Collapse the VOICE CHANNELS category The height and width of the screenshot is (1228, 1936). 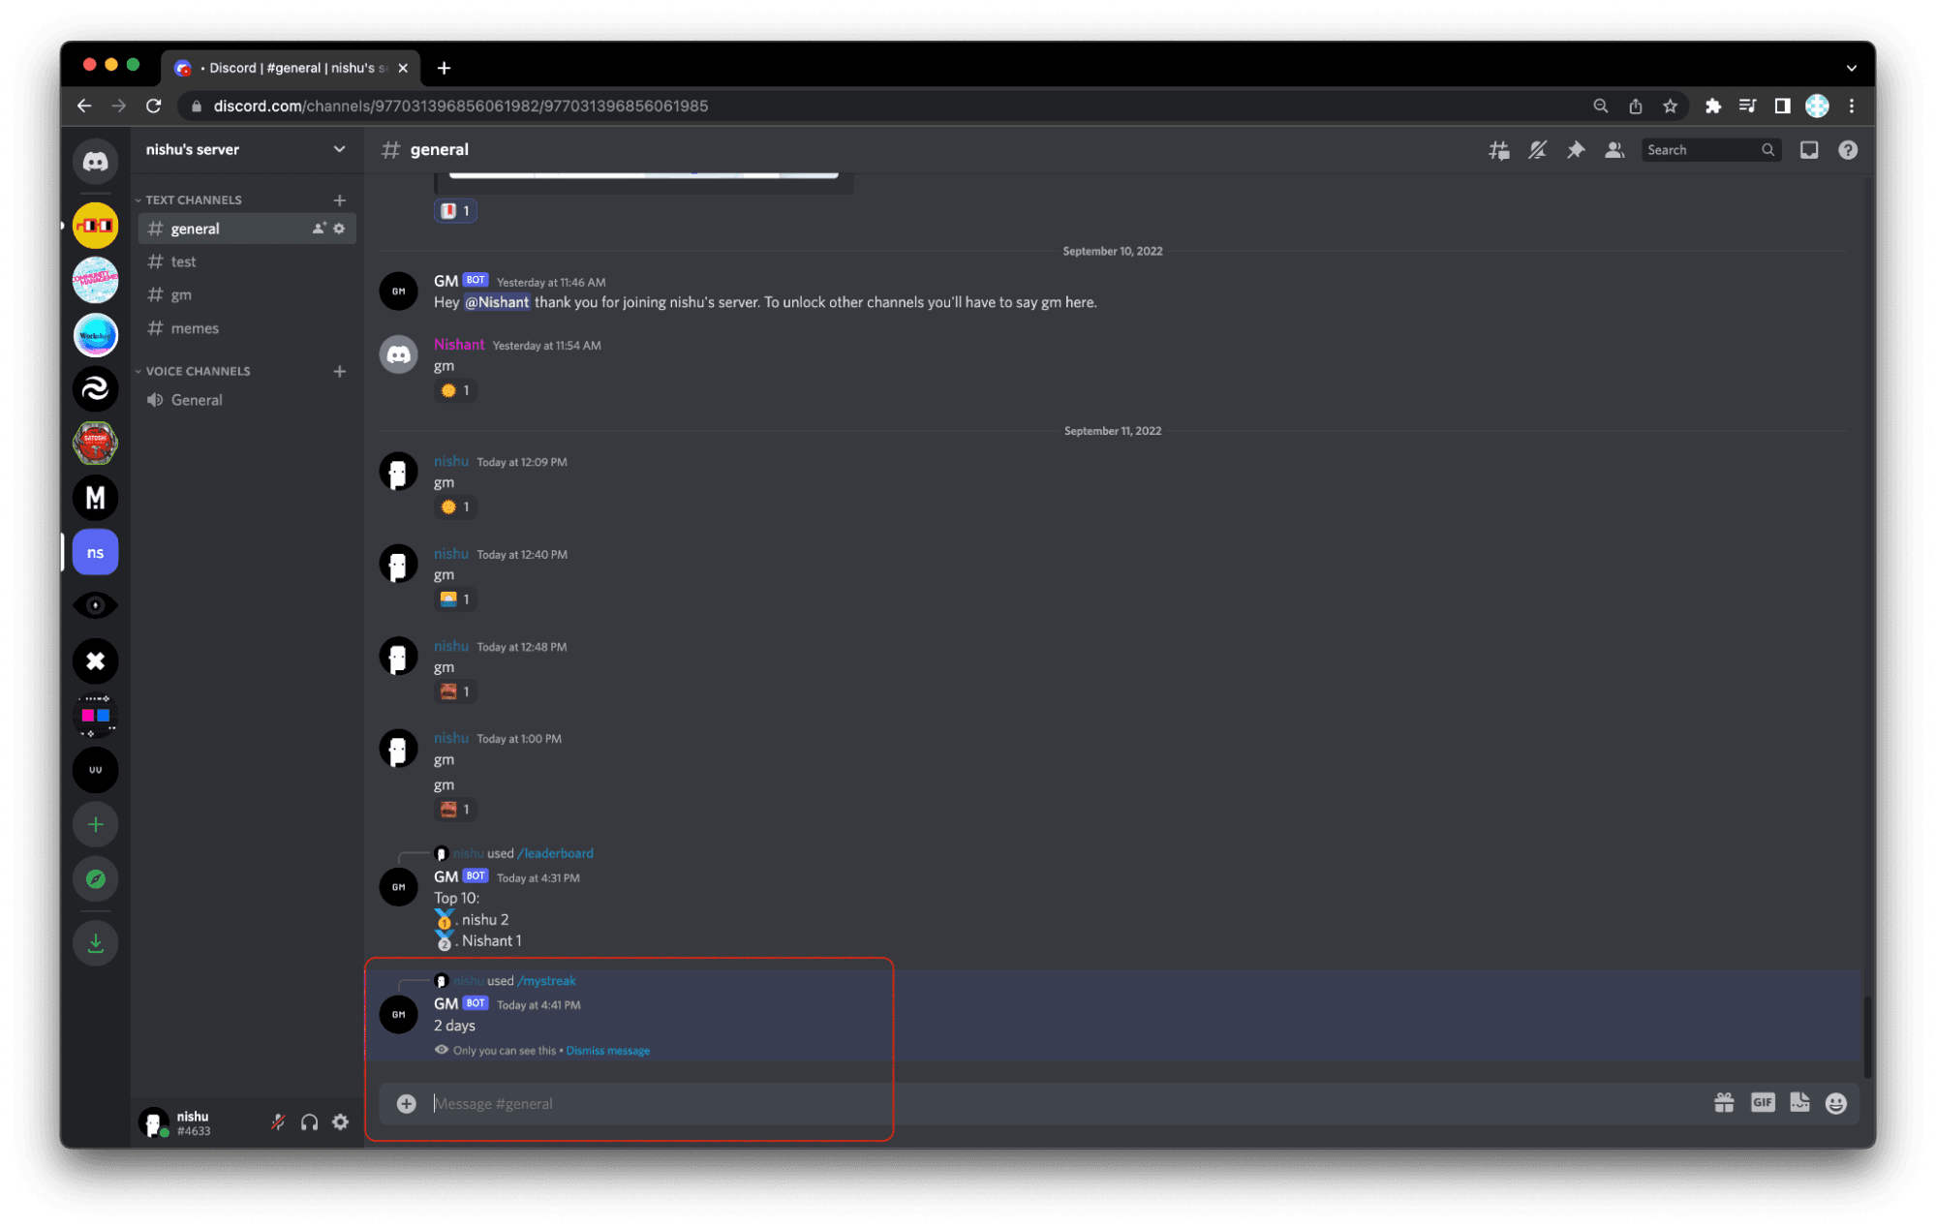coord(198,371)
